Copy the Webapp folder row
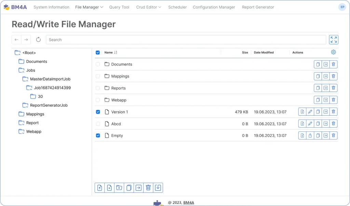 318,100
